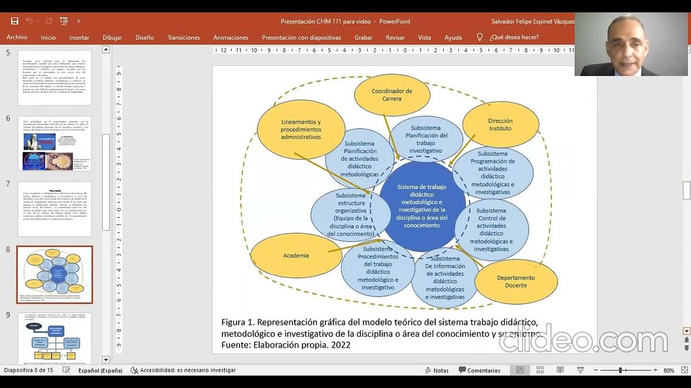Open the Customize Quick Access Toolbar arrow
Screen dimensions: 691x388
78,21
